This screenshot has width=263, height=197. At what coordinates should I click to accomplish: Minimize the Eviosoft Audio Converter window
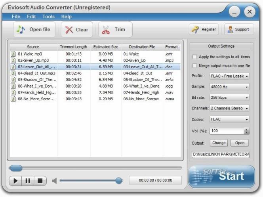tap(234, 11)
